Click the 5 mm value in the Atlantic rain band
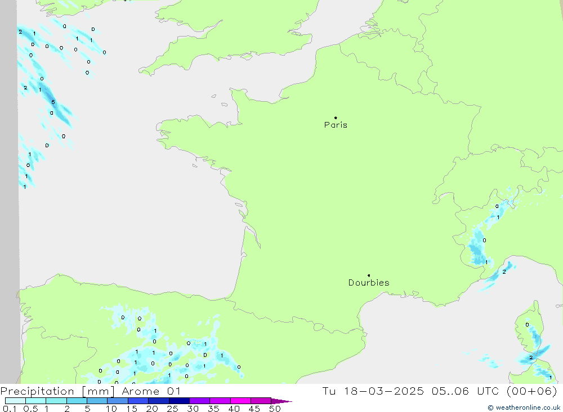The height and width of the screenshot is (412, 563). (53, 102)
